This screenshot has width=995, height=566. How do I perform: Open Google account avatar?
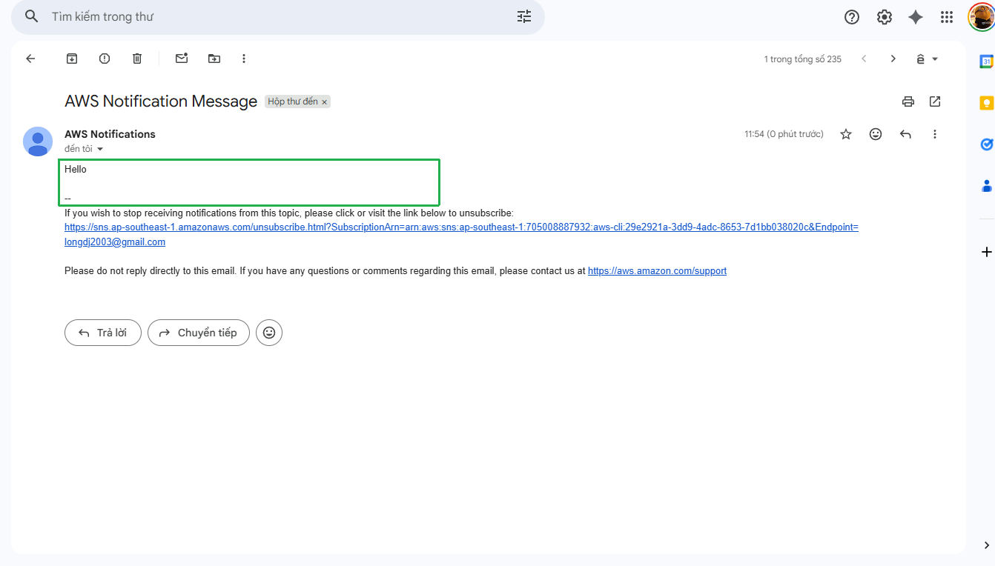point(981,17)
